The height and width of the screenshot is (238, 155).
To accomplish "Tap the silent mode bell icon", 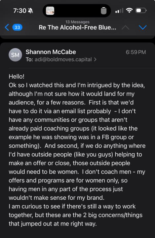I will [30, 11].
